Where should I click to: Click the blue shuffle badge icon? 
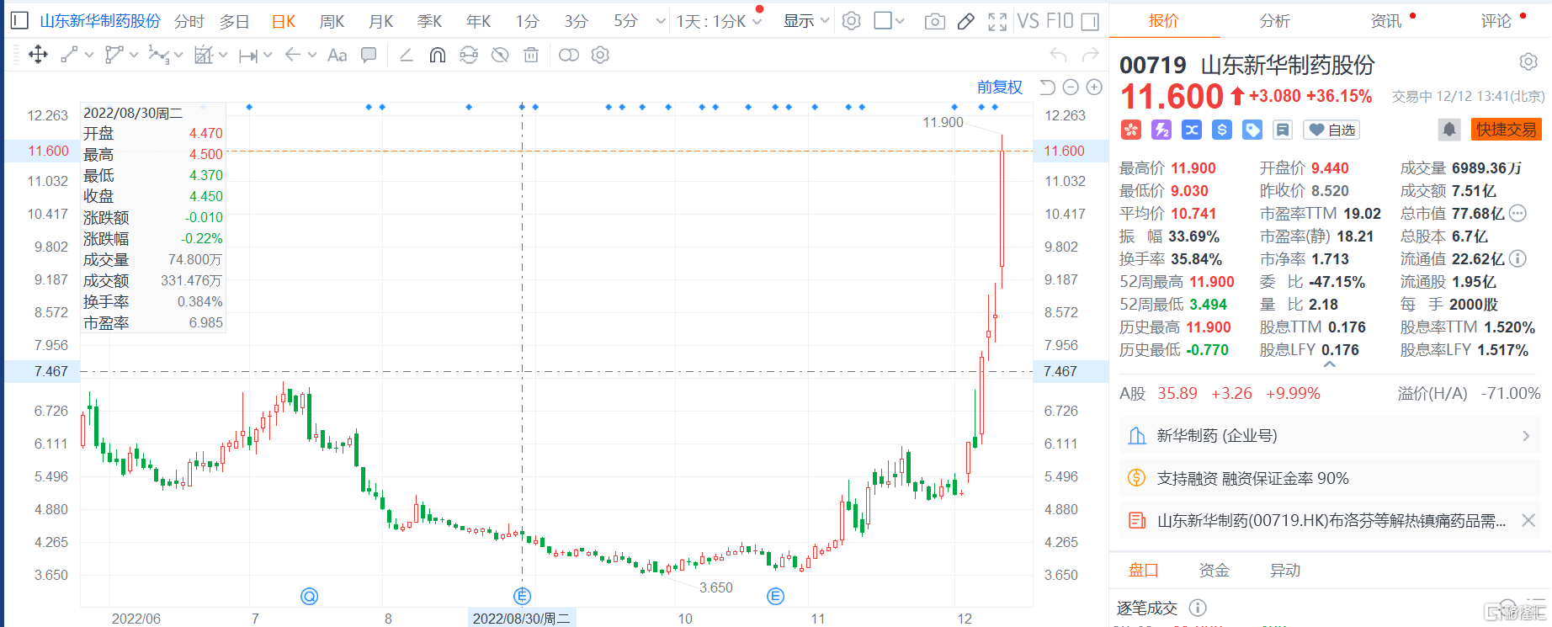[1192, 130]
